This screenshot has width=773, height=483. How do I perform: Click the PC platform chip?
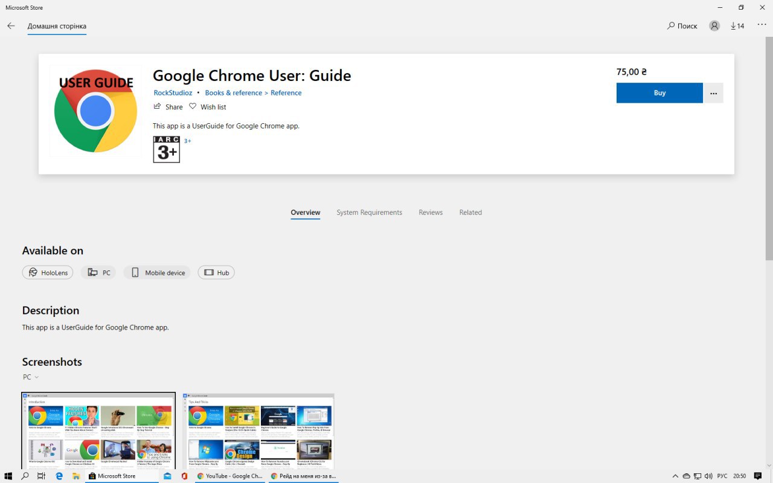99,272
